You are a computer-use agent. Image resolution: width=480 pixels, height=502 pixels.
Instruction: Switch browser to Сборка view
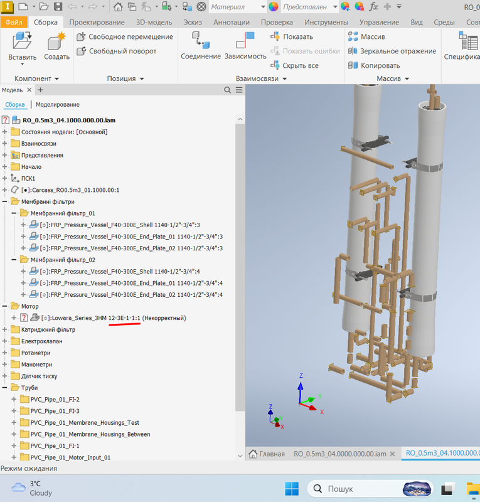tap(14, 105)
